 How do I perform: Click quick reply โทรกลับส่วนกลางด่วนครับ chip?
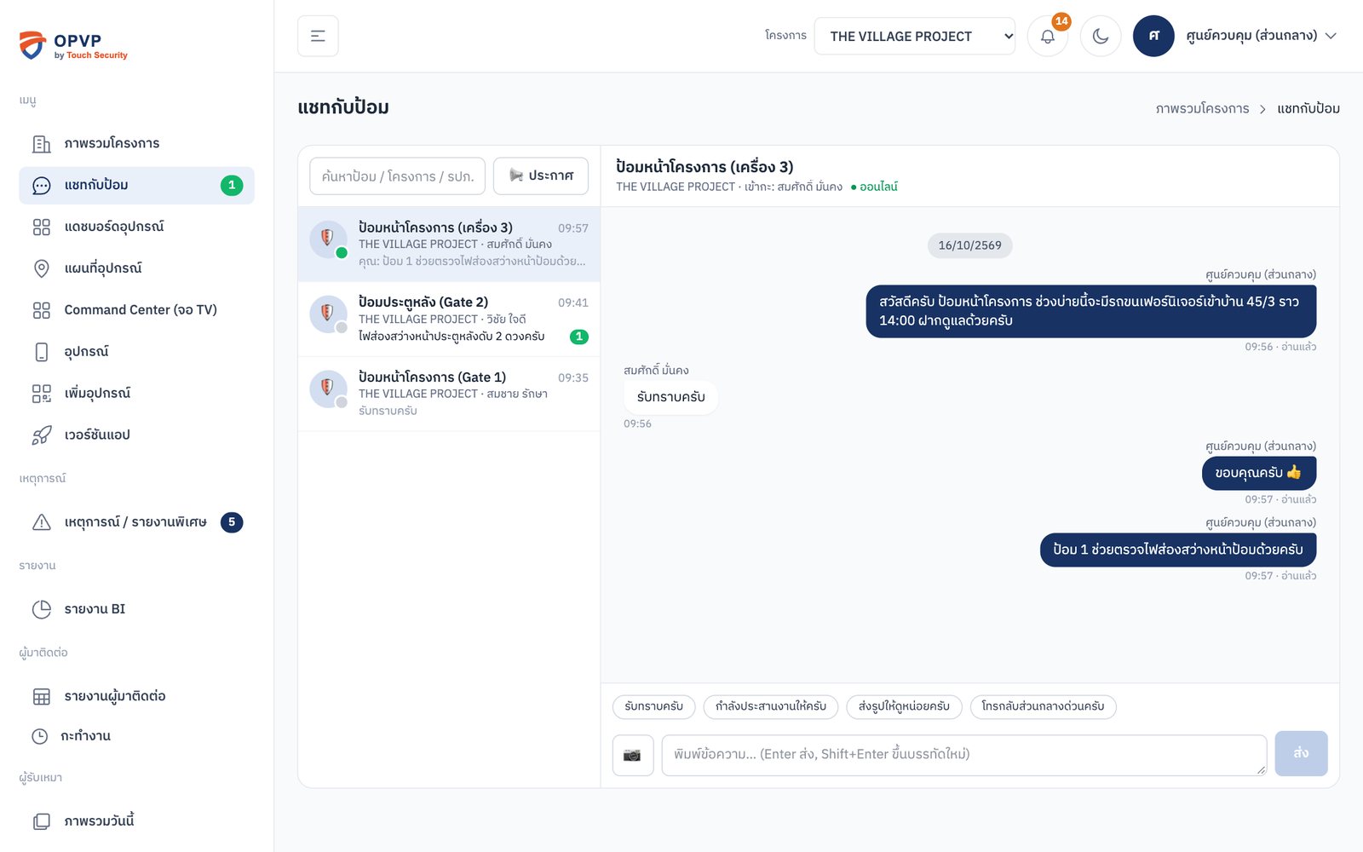tap(1043, 706)
